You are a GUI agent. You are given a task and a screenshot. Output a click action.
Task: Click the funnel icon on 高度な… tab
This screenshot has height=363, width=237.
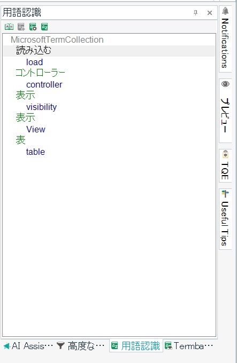[60, 345]
